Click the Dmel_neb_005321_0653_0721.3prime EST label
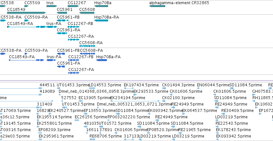The height and width of the screenshot is (141, 273). point(134,104)
